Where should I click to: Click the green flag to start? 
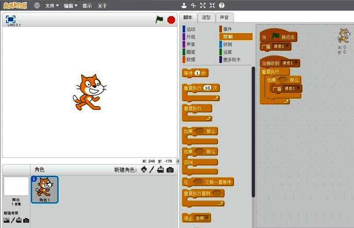click(160, 20)
